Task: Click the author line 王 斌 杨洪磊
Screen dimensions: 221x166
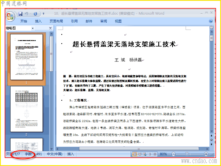Action: pyautogui.click(x=128, y=60)
